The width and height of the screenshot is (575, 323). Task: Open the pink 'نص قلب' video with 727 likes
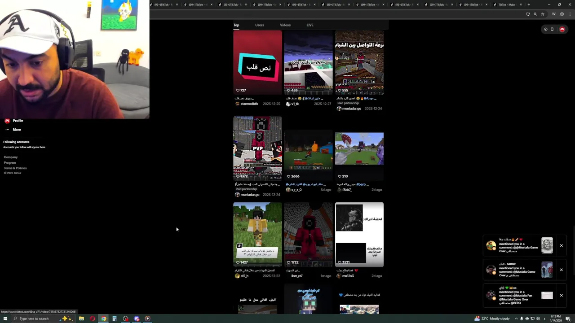click(257, 62)
